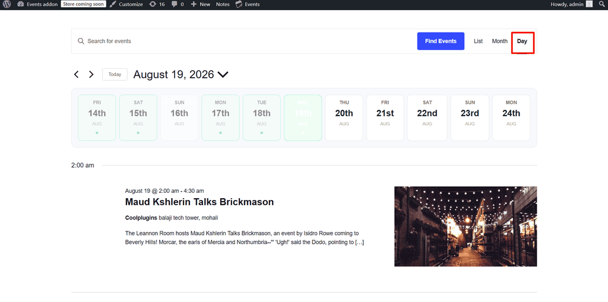Open the WordPress logo menu
Screen dimensions: 608x302
(x=8, y=4)
